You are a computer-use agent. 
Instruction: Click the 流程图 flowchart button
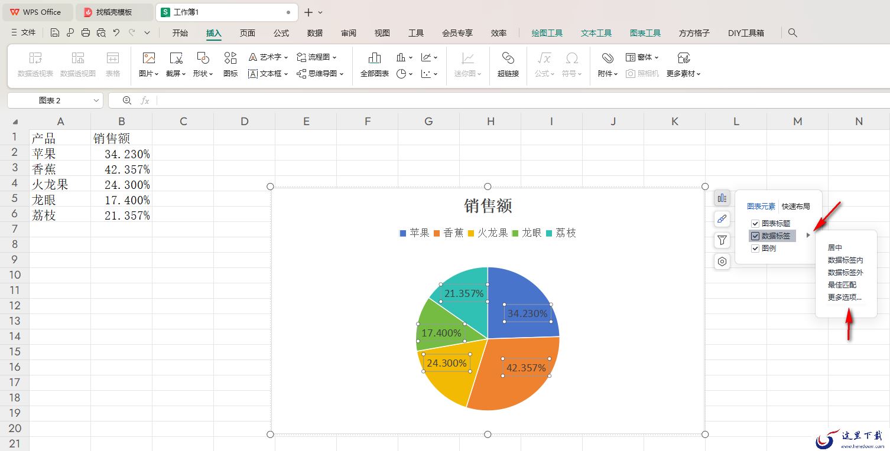[x=317, y=57]
